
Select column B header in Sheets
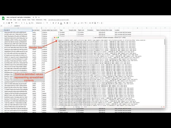pos(37,28)
